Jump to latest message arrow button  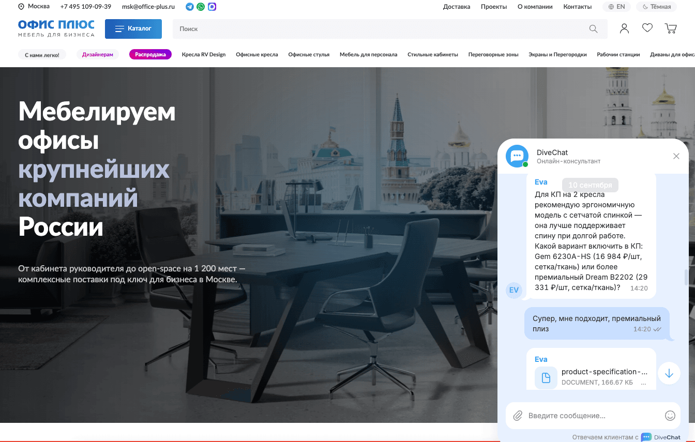pos(669,373)
